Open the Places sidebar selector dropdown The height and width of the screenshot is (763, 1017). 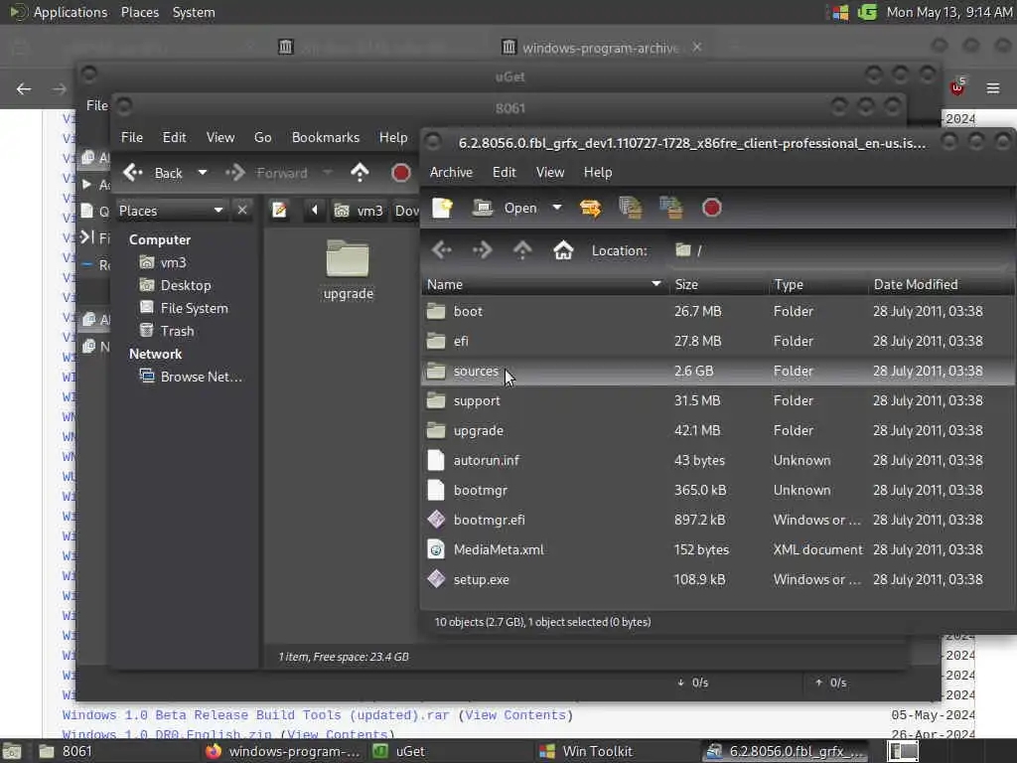171,211
